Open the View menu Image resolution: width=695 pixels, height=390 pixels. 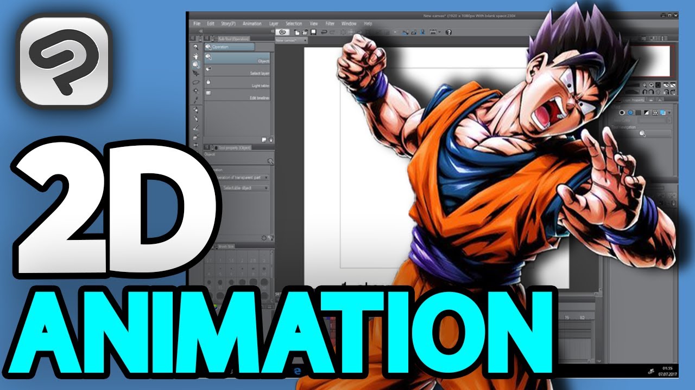coord(313,24)
